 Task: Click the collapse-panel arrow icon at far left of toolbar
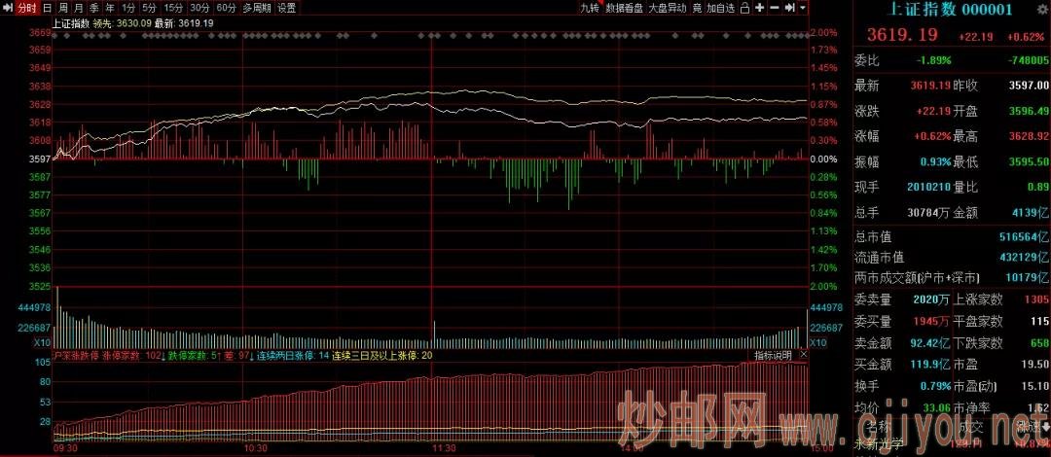click(x=7, y=8)
